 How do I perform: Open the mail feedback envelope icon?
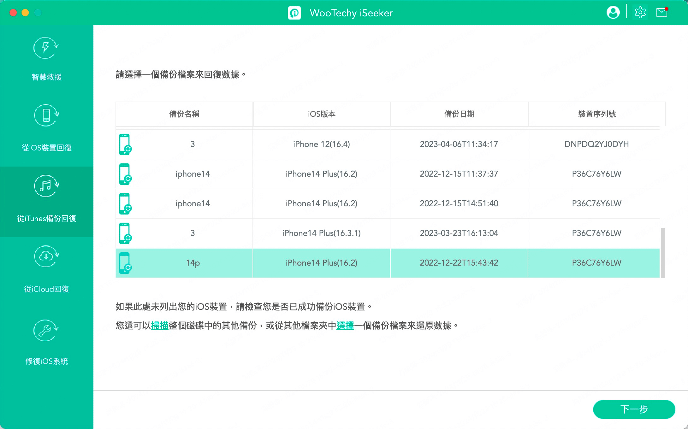click(x=662, y=12)
